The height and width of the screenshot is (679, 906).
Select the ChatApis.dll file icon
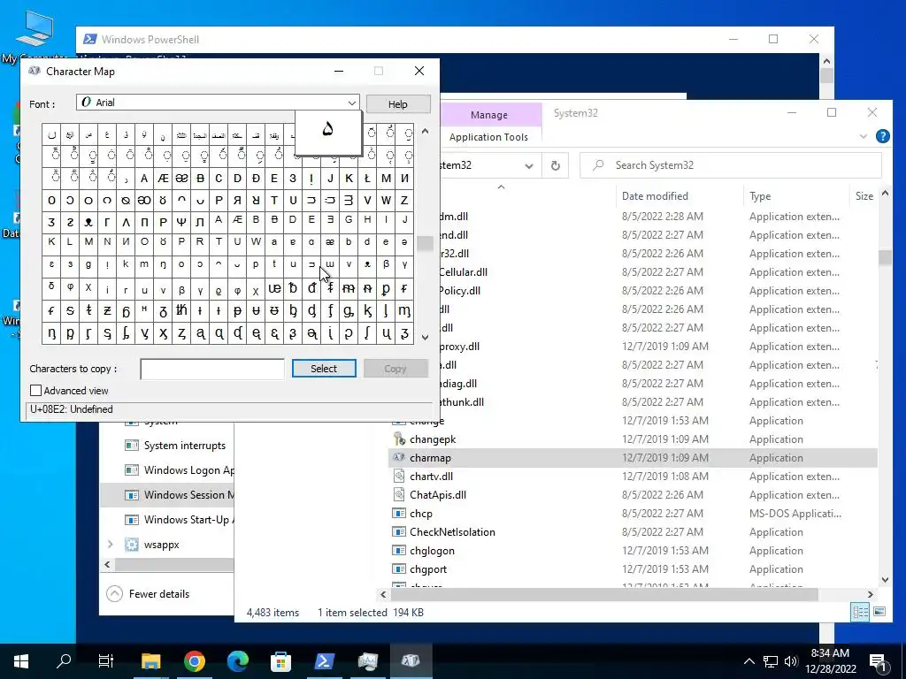pyautogui.click(x=399, y=494)
